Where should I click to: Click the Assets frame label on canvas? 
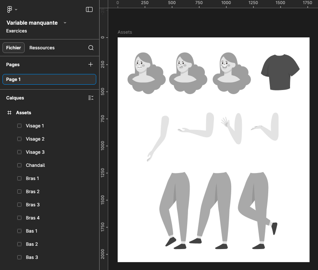click(x=125, y=32)
